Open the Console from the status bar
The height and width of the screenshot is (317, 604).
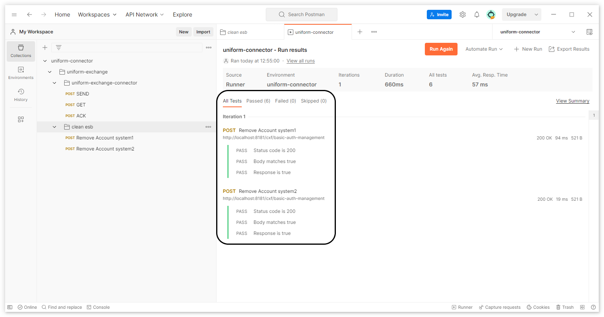pos(98,307)
